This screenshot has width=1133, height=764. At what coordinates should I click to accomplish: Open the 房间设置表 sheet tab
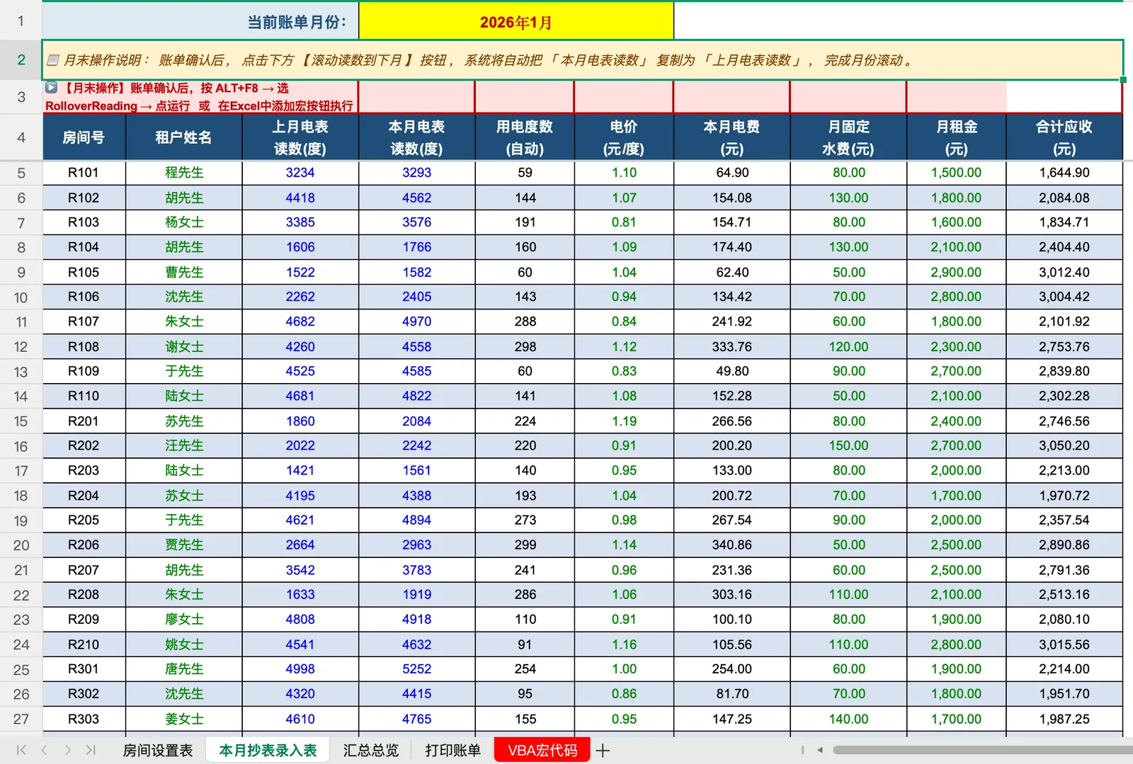pyautogui.click(x=158, y=751)
